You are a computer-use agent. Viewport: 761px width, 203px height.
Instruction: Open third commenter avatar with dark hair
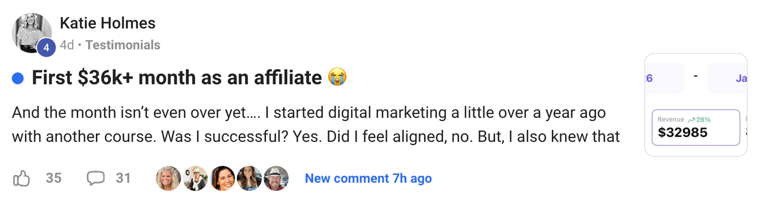[222, 178]
